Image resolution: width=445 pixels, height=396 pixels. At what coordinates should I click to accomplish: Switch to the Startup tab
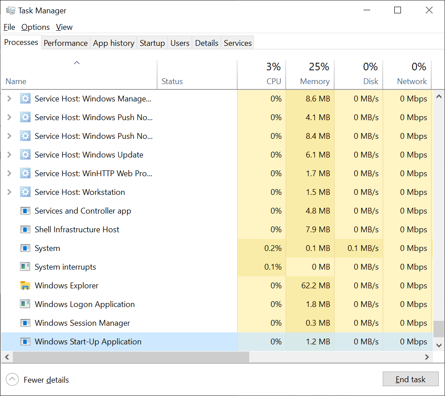[152, 43]
